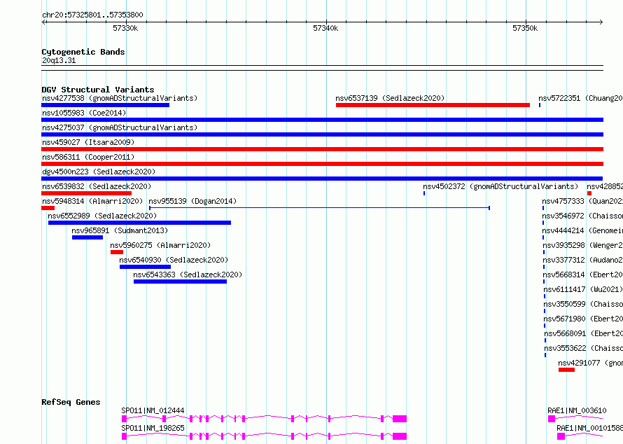Open nsv5668091 Ebert variant label

pos(584,333)
